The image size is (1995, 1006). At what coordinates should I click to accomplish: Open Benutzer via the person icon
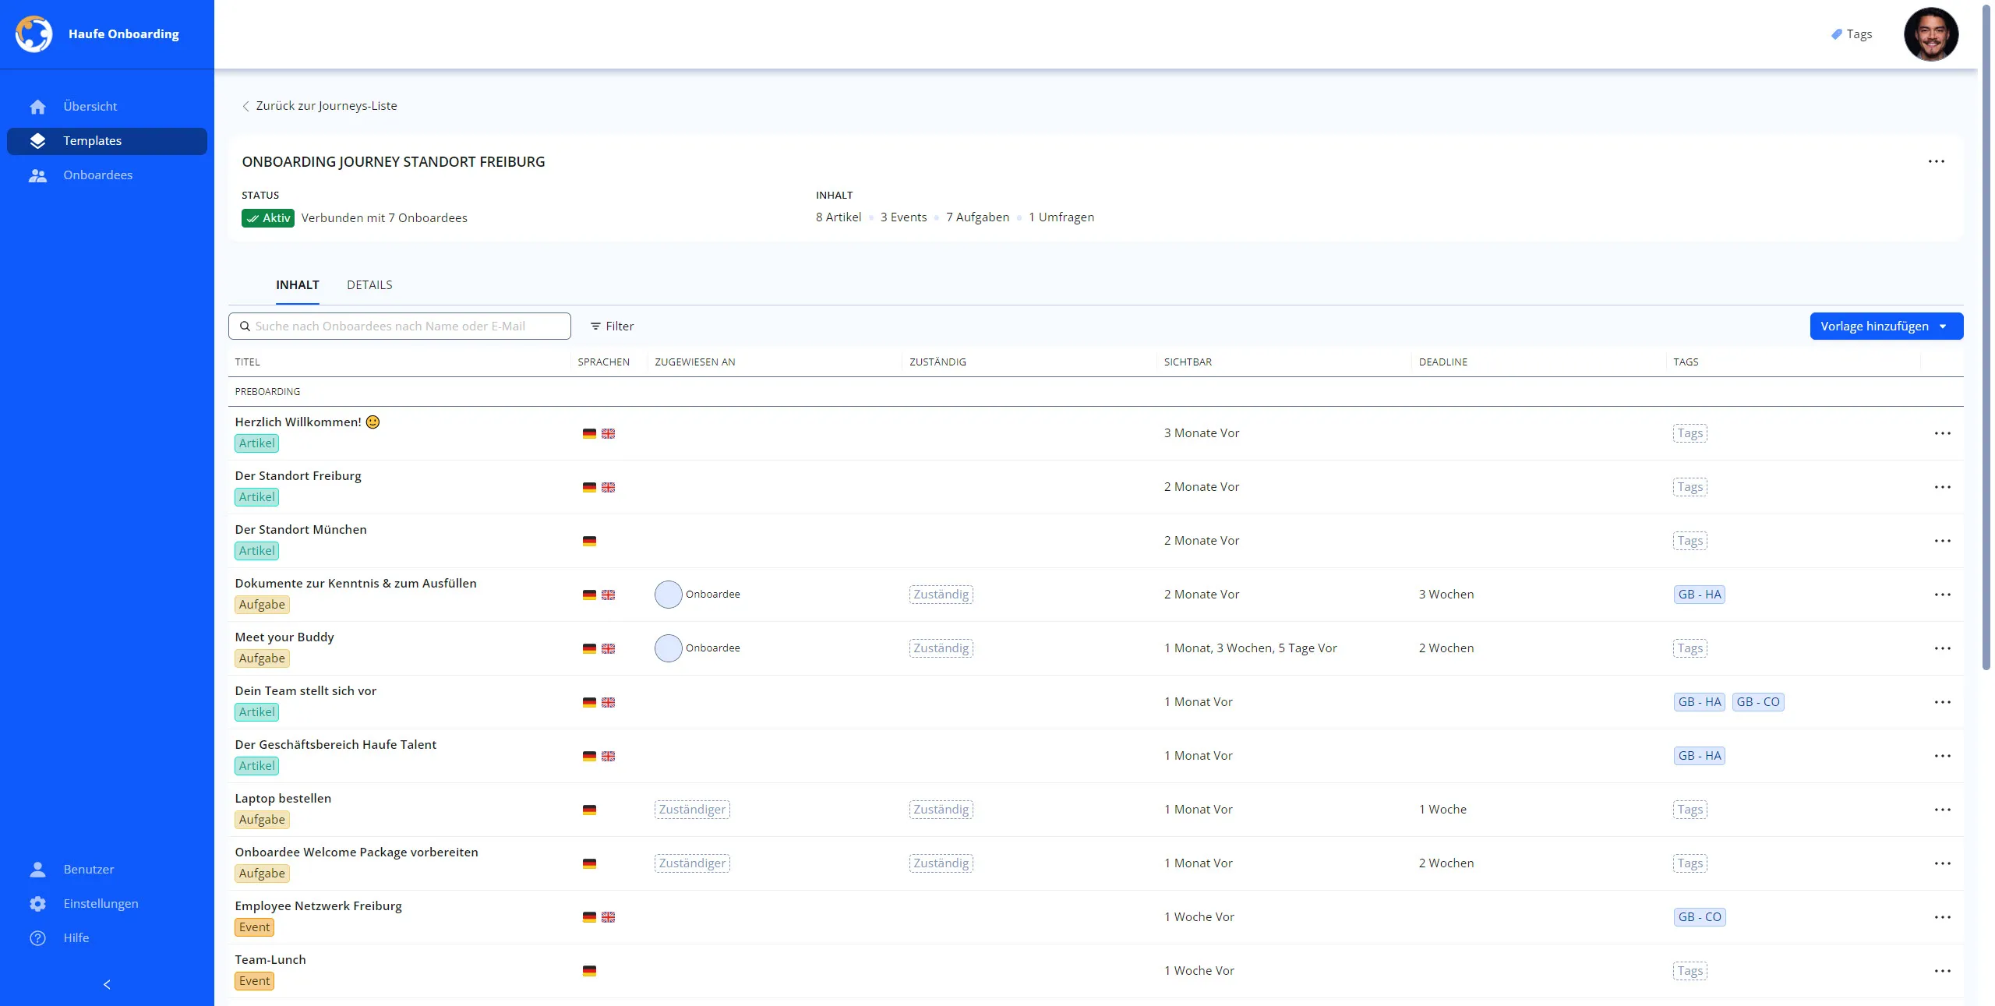[37, 870]
